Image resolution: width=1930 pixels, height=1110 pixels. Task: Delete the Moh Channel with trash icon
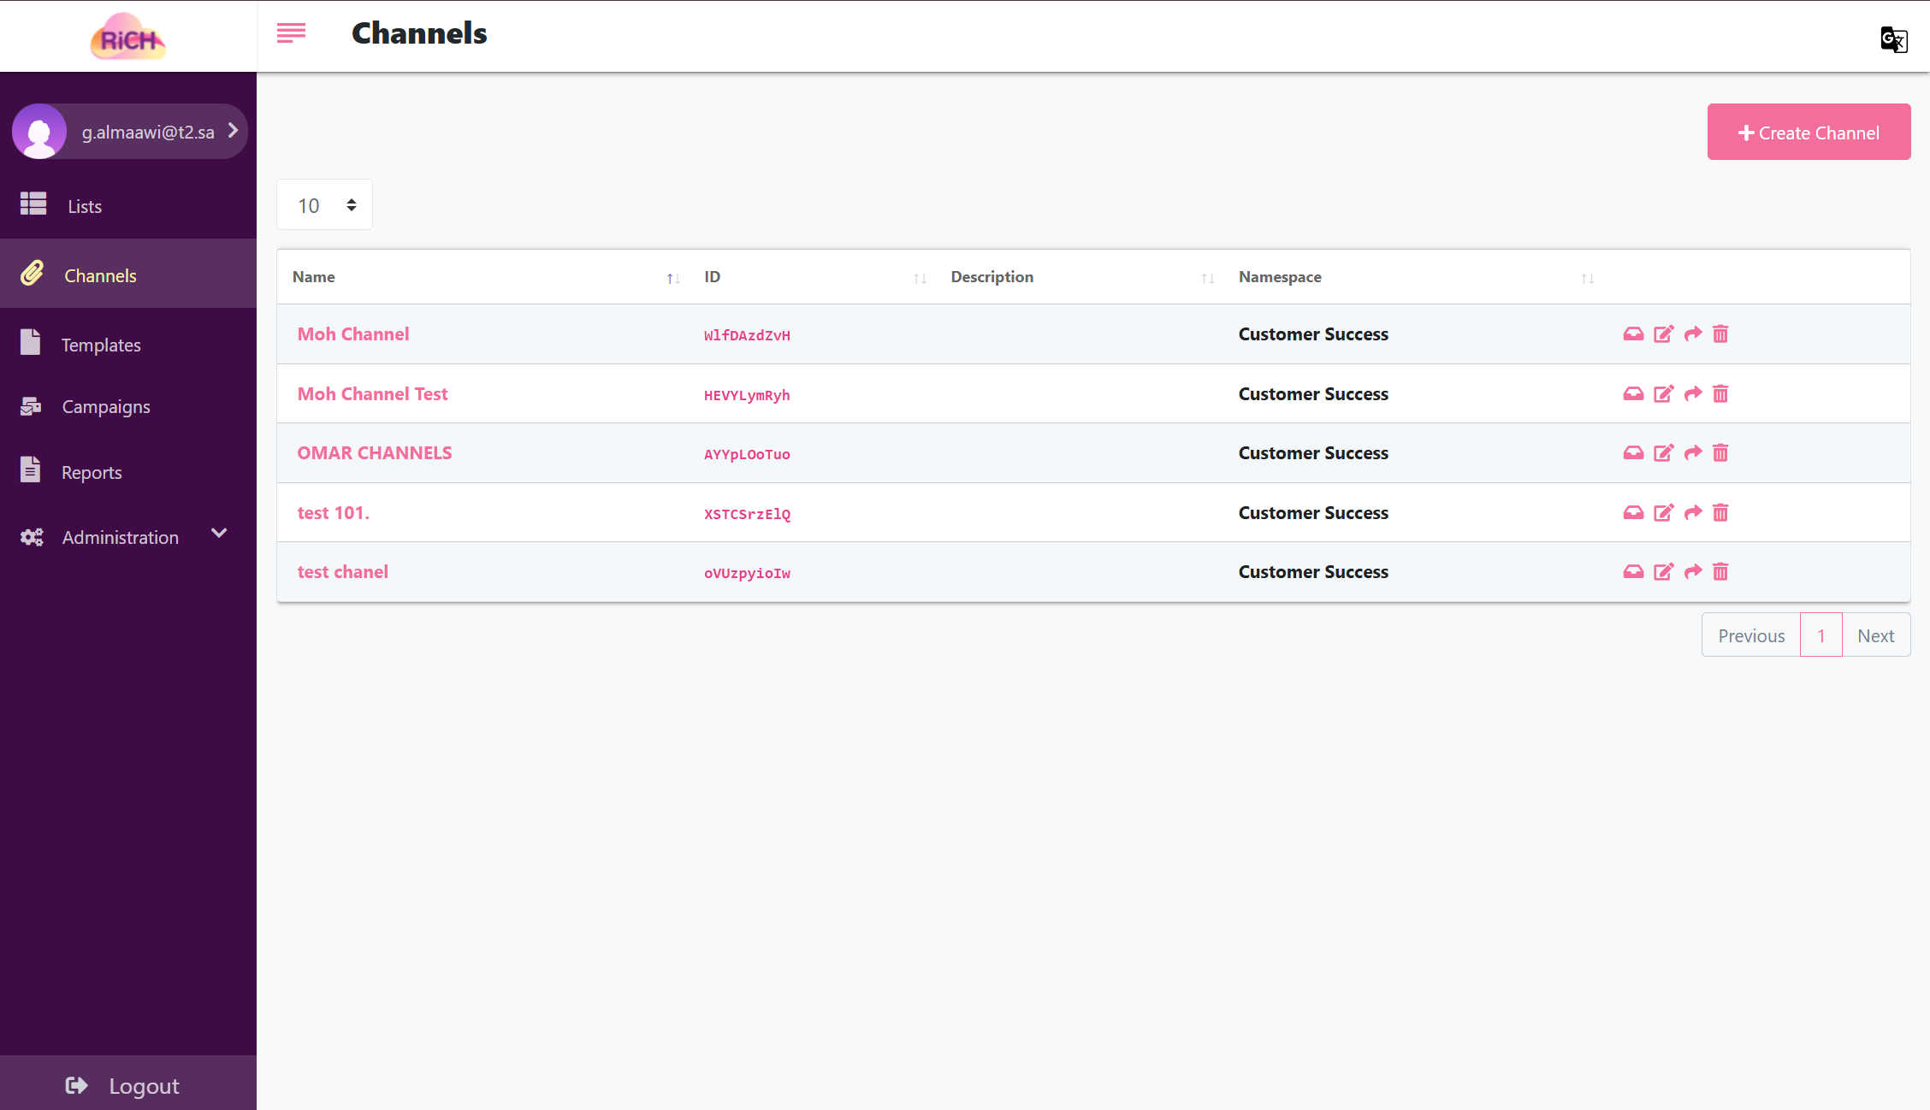1720,334
